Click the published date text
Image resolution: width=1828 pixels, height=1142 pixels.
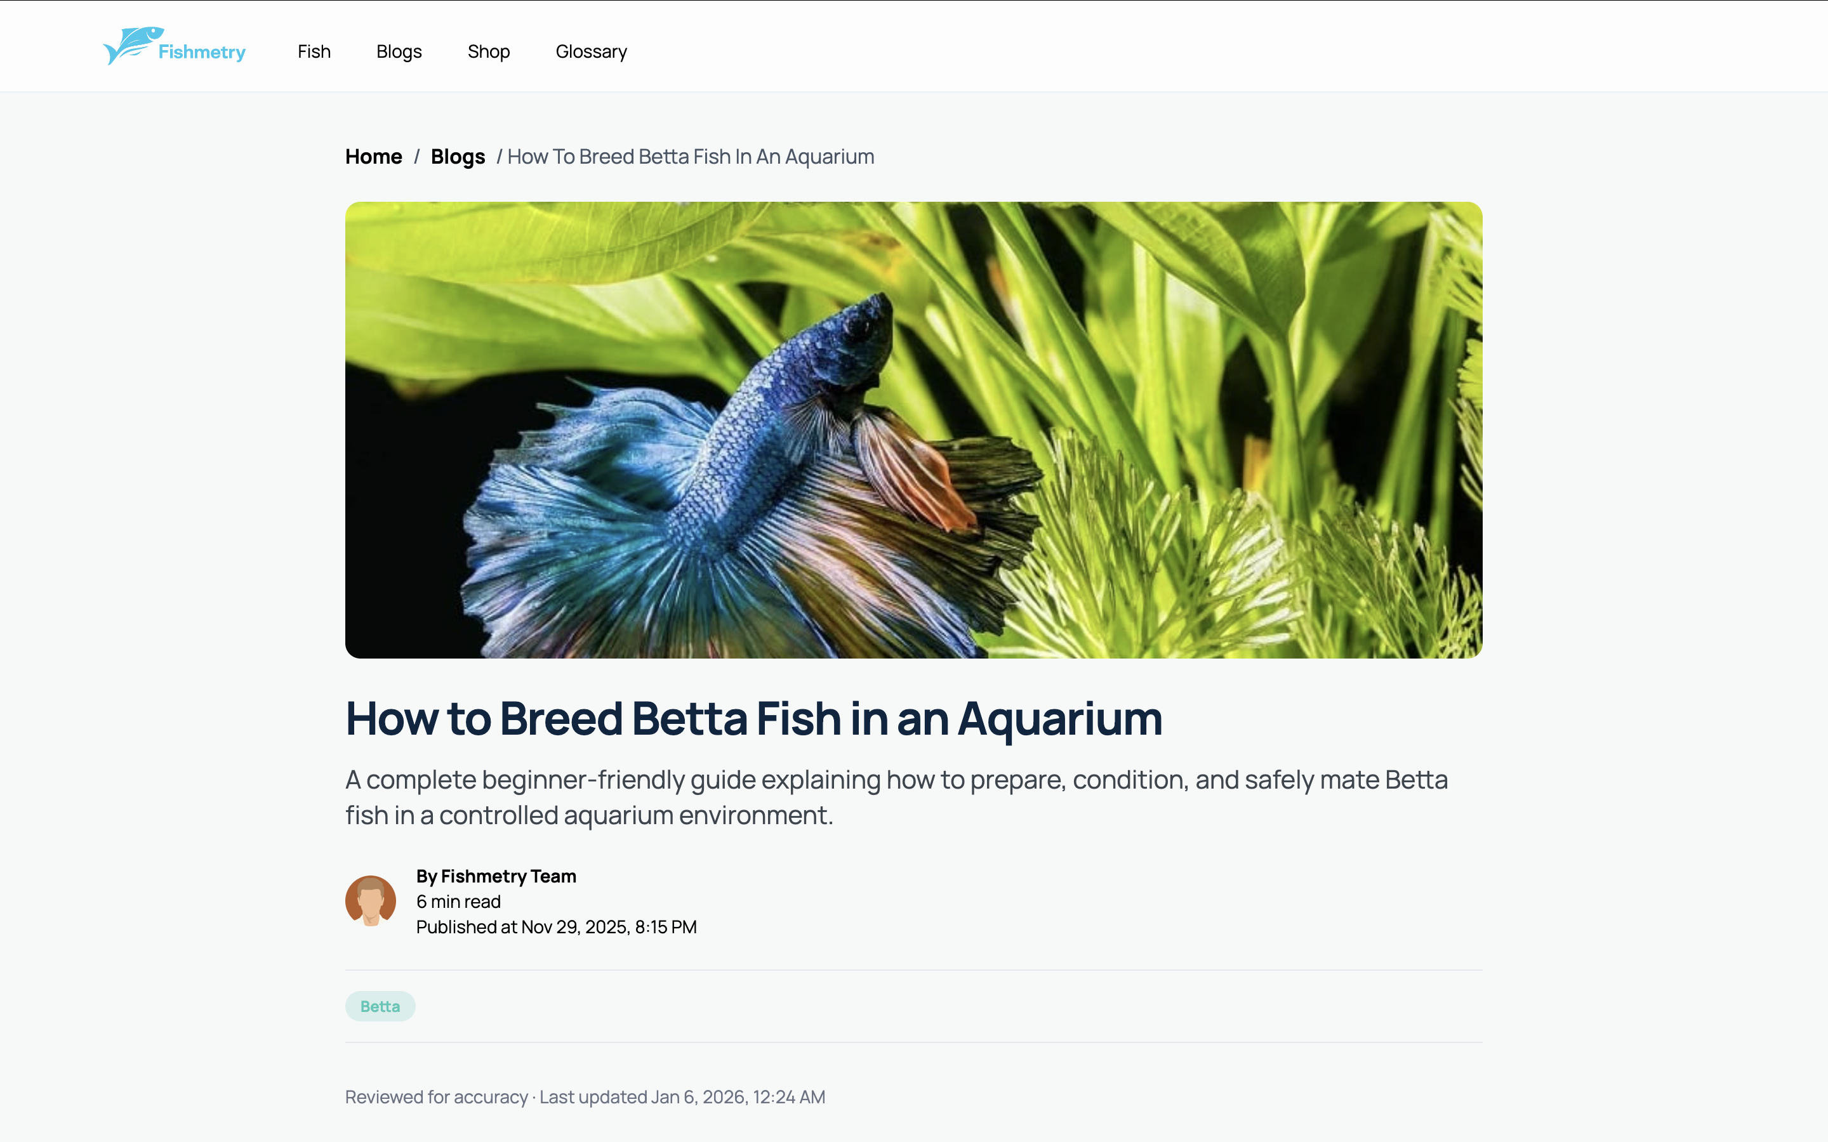click(x=556, y=927)
